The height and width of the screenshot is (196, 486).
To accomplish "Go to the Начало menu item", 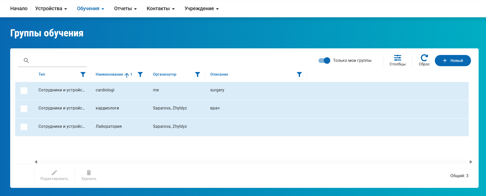I will (19, 9).
